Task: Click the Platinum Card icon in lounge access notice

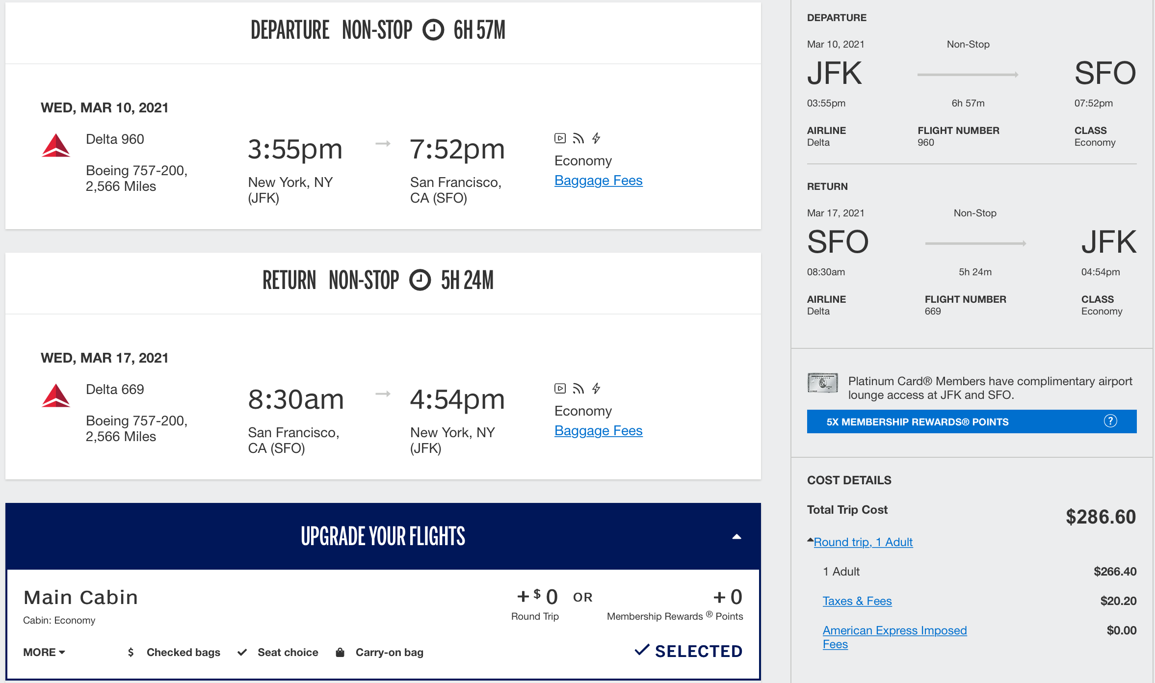Action: pos(822,382)
